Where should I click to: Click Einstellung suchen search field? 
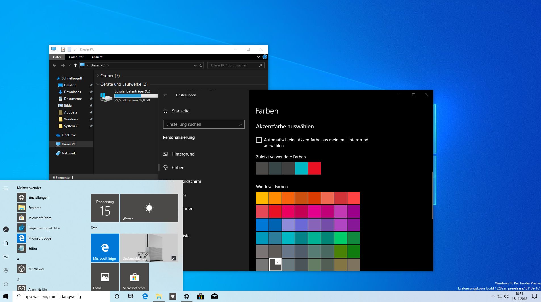(x=204, y=124)
